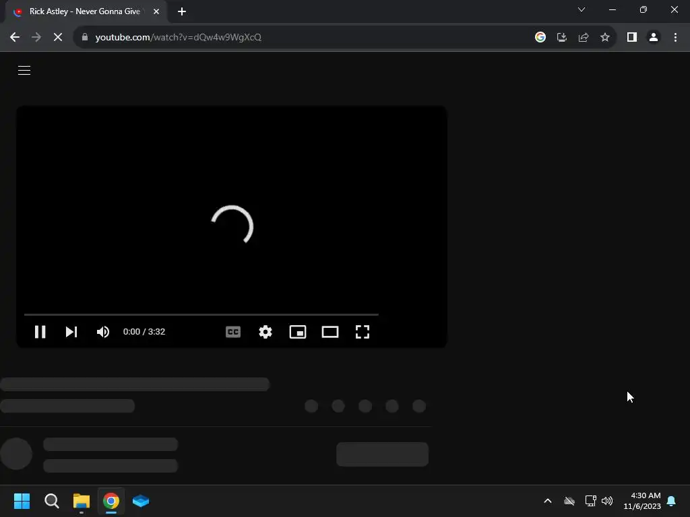Open the video settings gear
This screenshot has width=690, height=517.
coord(265,332)
